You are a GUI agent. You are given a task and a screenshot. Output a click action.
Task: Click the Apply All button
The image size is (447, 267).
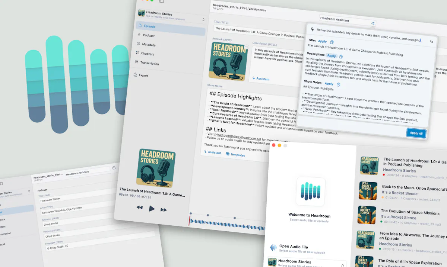click(x=416, y=133)
